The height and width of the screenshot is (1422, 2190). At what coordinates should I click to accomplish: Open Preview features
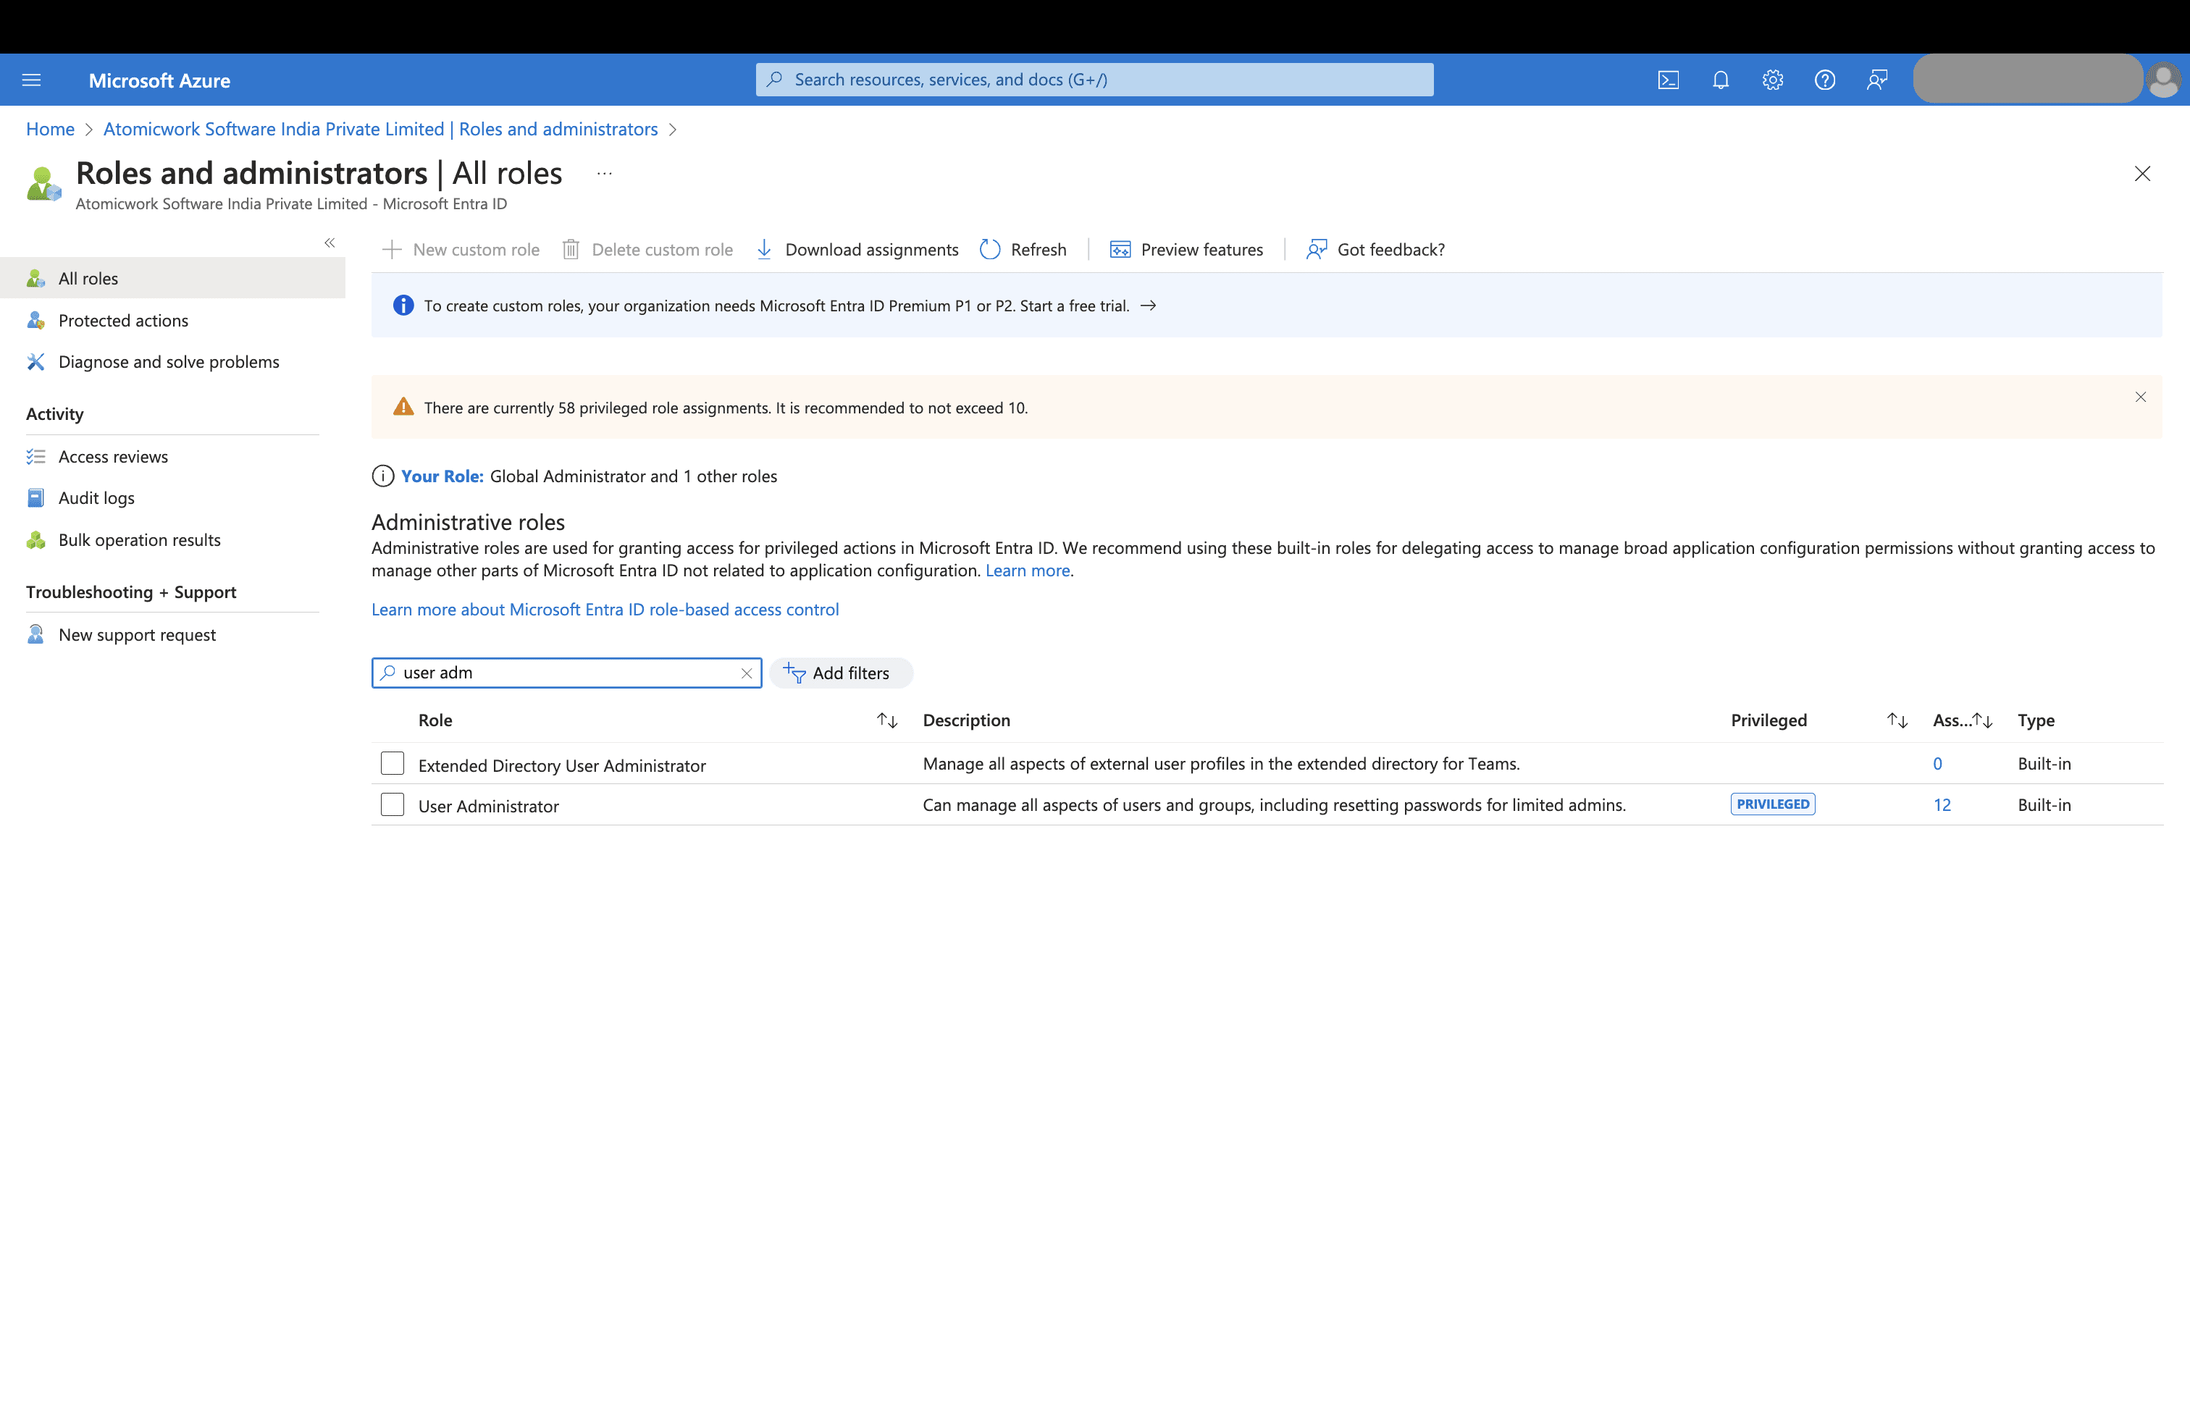(x=1187, y=249)
